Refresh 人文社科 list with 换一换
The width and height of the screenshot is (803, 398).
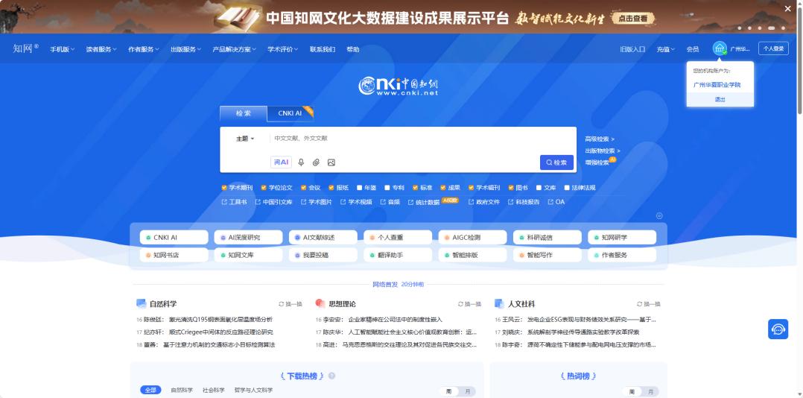click(x=648, y=304)
